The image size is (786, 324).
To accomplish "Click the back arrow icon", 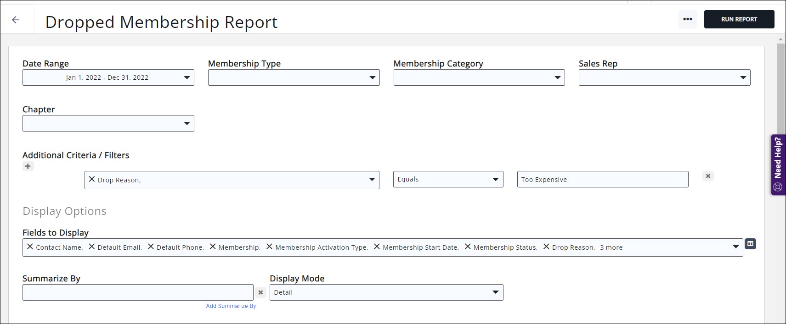I will (x=16, y=20).
